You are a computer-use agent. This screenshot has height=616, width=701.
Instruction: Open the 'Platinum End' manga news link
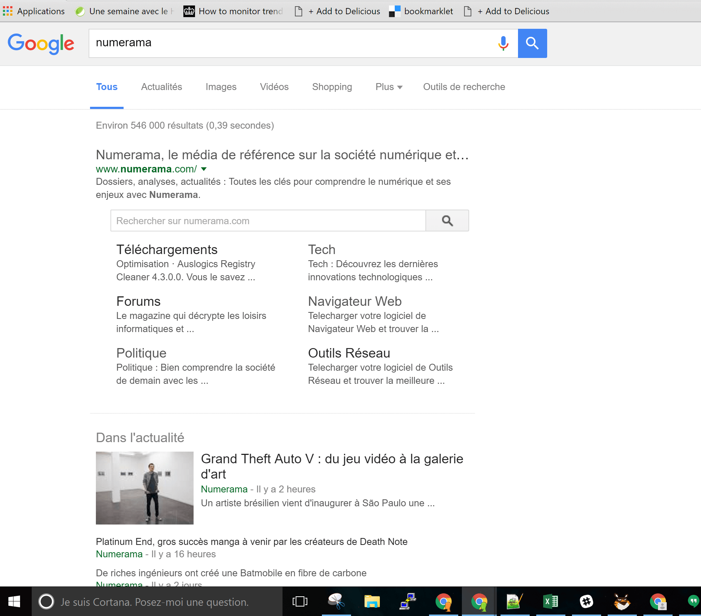[252, 542]
